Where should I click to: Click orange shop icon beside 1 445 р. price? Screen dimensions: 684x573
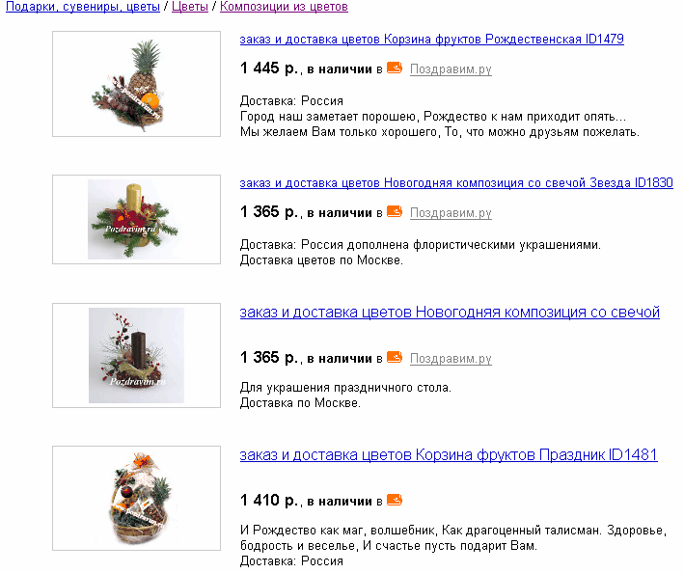395,68
